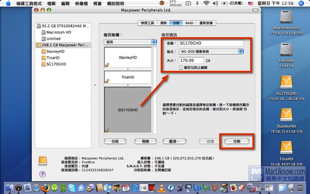310x194 pixels.
Task: Click the Bluetooth menu bar icon
Action: [x=197, y=3]
